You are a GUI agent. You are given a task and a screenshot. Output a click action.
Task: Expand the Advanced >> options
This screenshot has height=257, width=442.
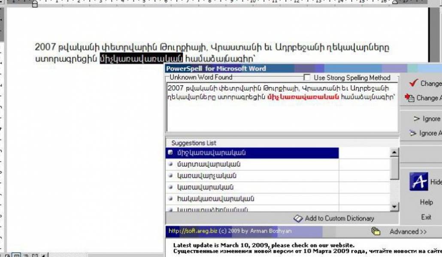[x=408, y=232]
